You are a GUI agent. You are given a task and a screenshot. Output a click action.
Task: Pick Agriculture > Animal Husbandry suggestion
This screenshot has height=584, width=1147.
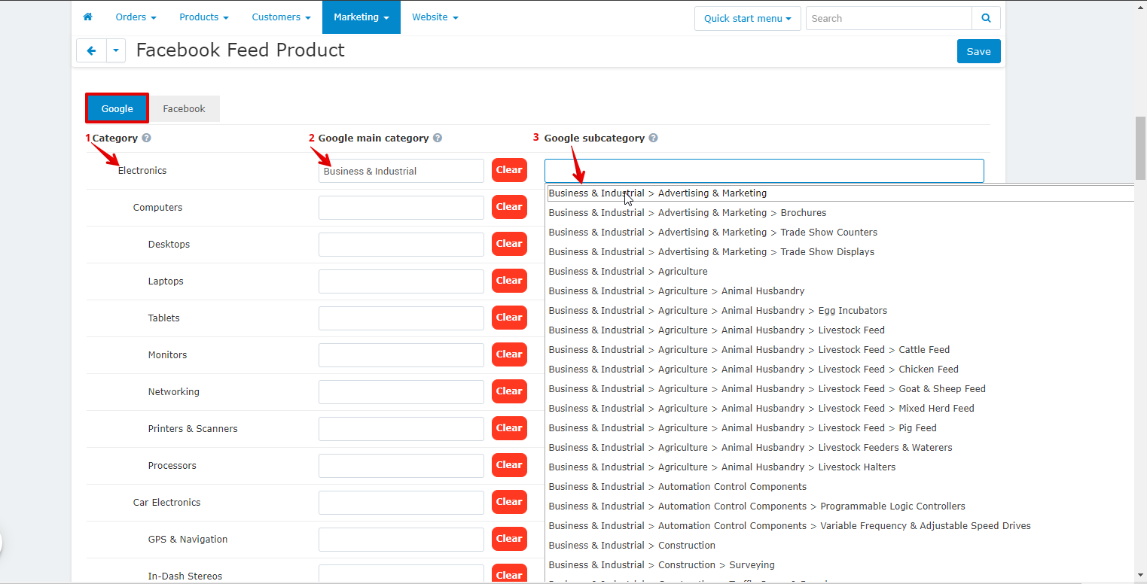(x=840, y=291)
